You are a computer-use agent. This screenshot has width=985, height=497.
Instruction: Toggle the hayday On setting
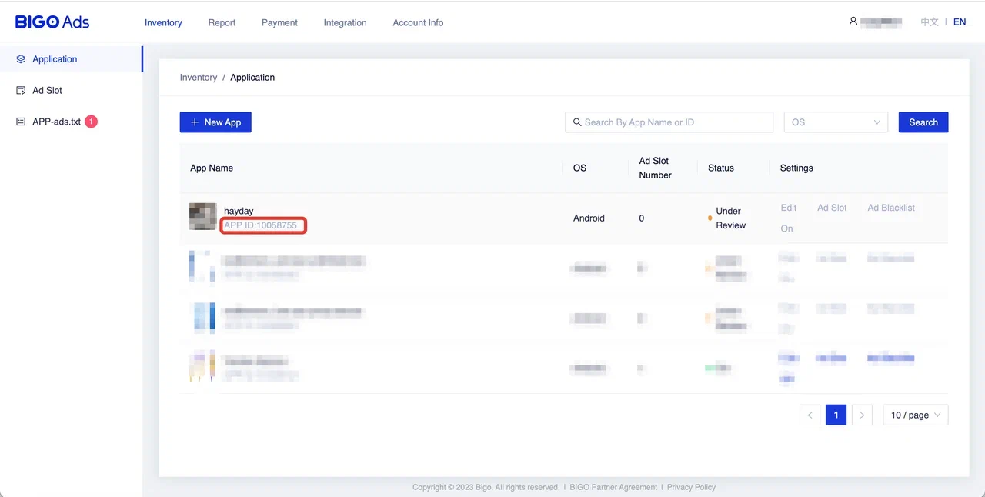point(786,228)
